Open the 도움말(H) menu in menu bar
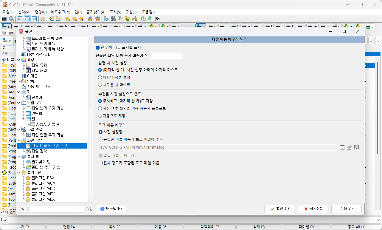The height and width of the screenshot is (230, 382). pos(150,12)
